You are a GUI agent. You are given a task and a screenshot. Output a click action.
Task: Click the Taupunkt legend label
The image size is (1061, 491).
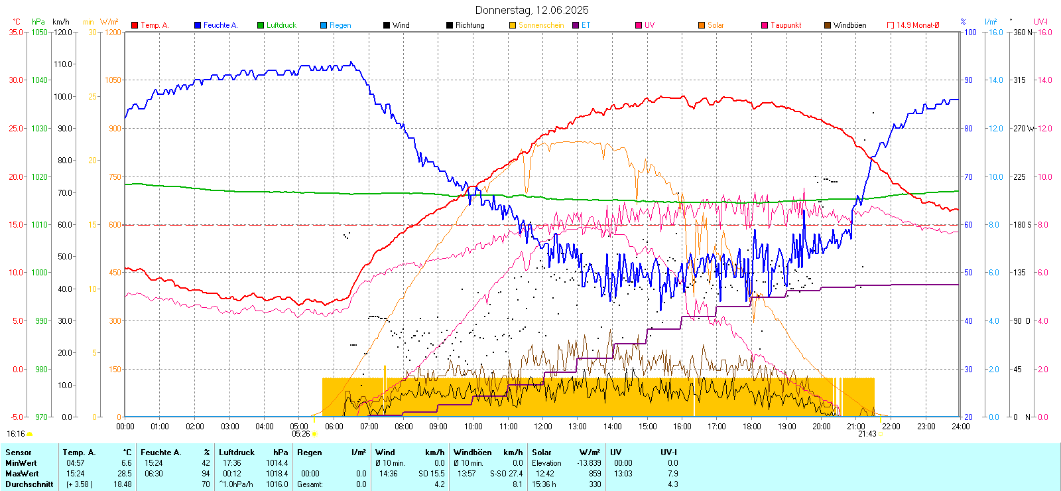click(x=786, y=25)
